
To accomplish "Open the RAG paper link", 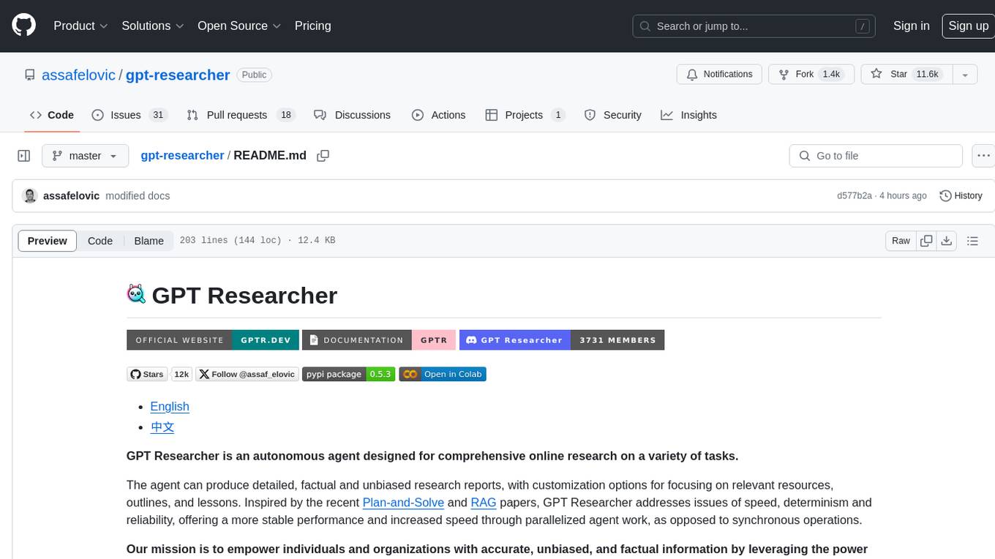I will (484, 503).
